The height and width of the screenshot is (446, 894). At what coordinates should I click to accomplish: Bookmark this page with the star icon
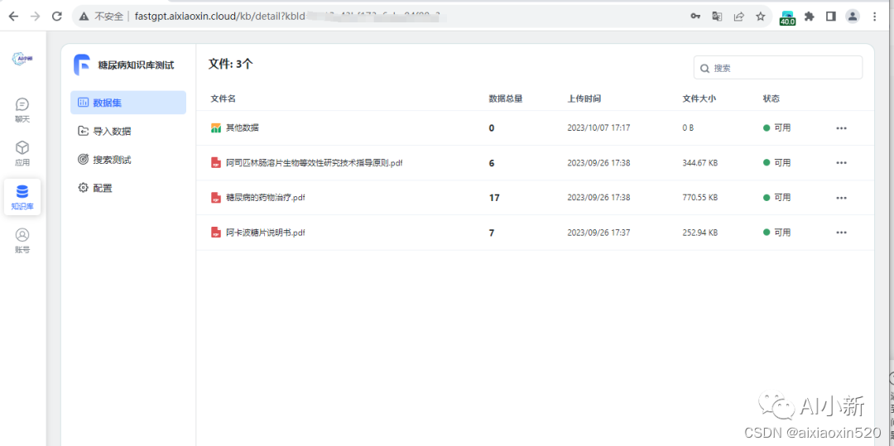761,17
